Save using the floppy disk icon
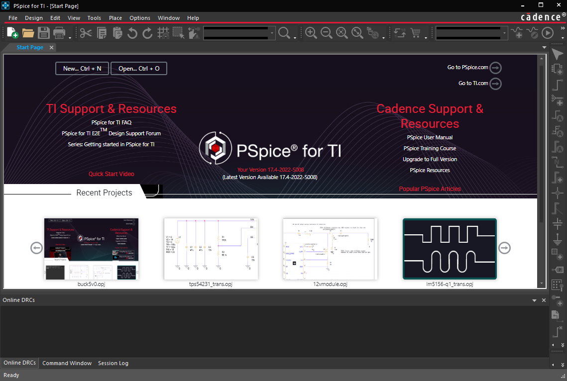The height and width of the screenshot is (381, 567). [x=44, y=33]
